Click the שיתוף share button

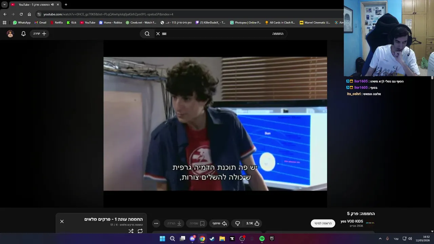pyautogui.click(x=219, y=223)
